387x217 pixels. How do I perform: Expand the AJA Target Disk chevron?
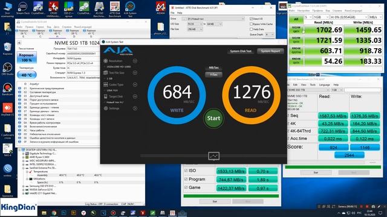click(x=135, y=96)
